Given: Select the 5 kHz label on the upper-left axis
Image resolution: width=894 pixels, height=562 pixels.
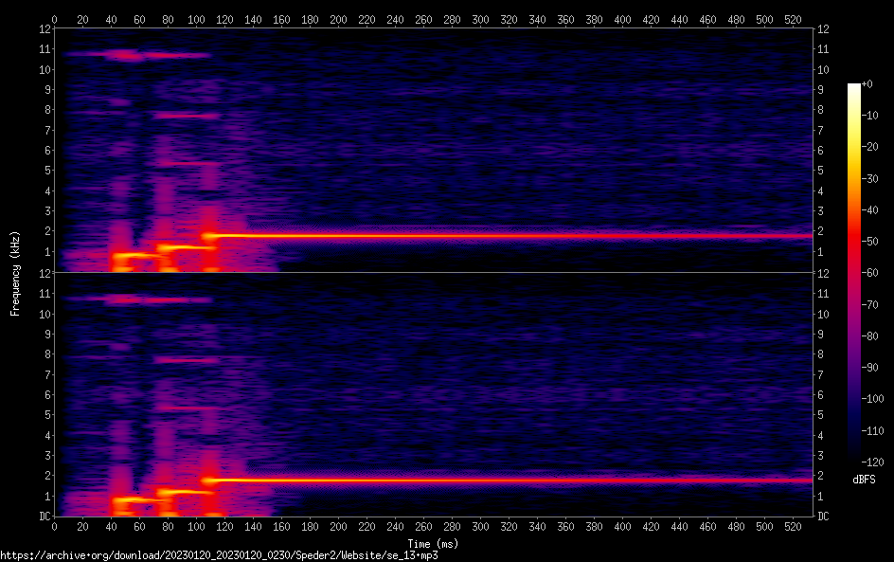Looking at the screenshot, I should point(45,171).
